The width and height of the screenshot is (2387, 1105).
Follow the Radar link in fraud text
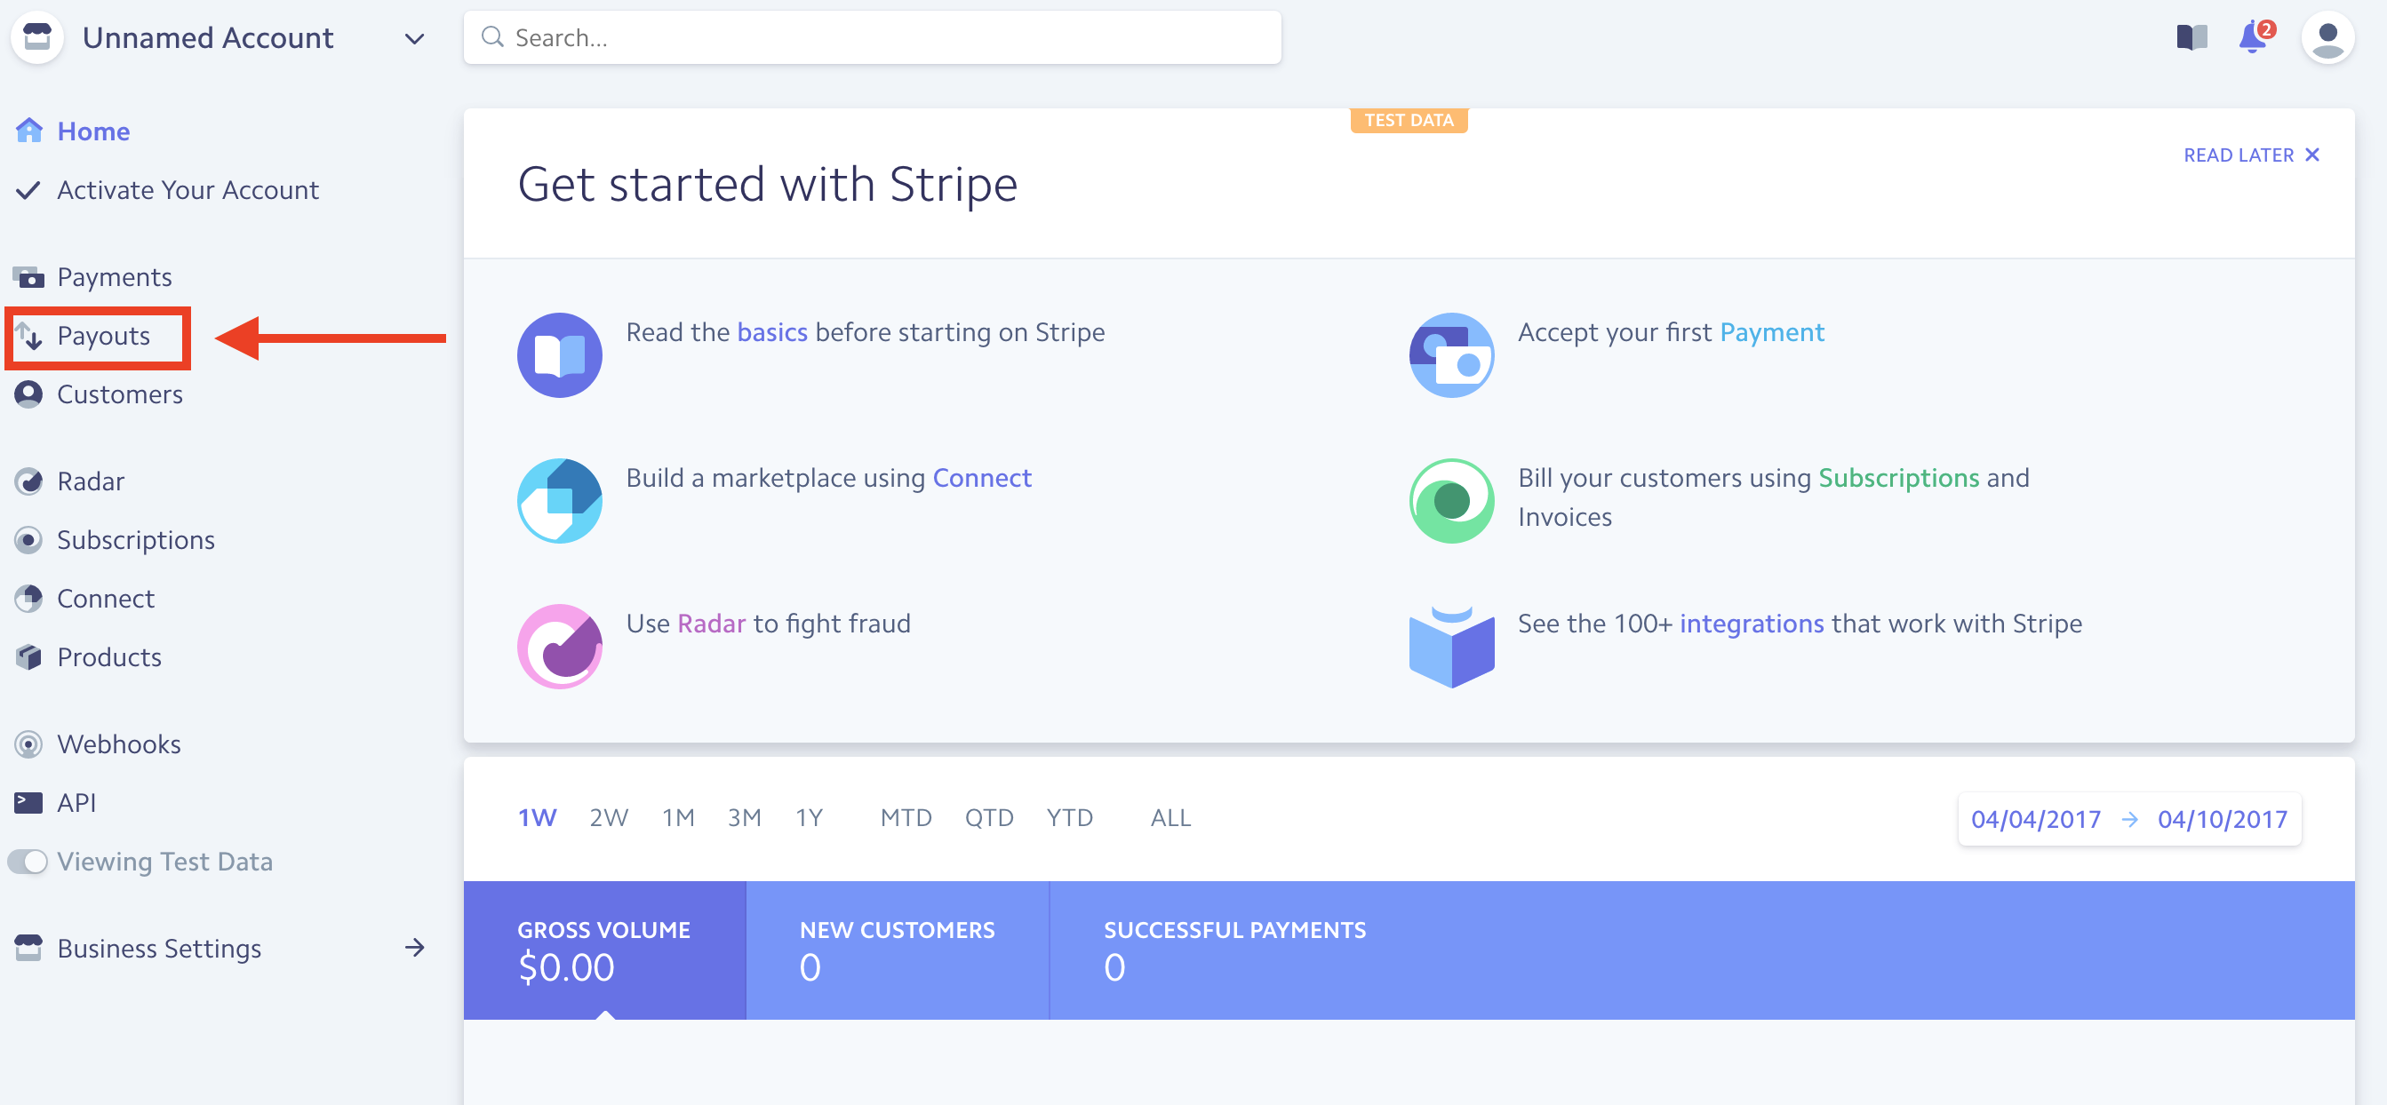pyautogui.click(x=711, y=623)
